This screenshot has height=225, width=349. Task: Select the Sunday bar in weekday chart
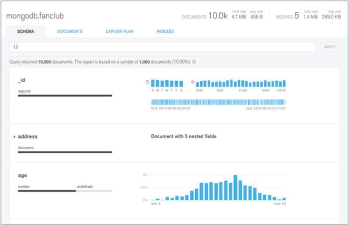tap(153, 83)
